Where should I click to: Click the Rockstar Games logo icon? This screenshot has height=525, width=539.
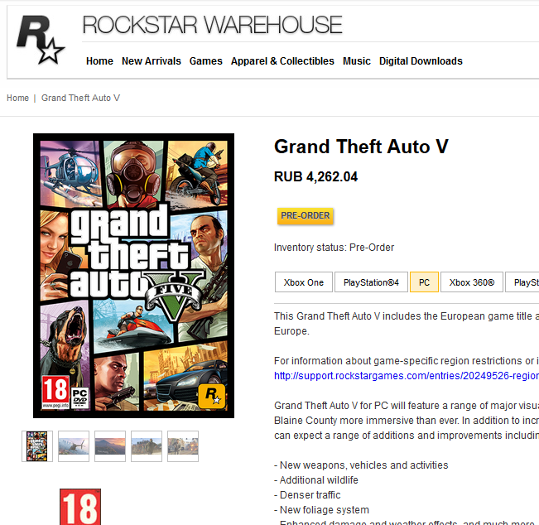click(41, 40)
